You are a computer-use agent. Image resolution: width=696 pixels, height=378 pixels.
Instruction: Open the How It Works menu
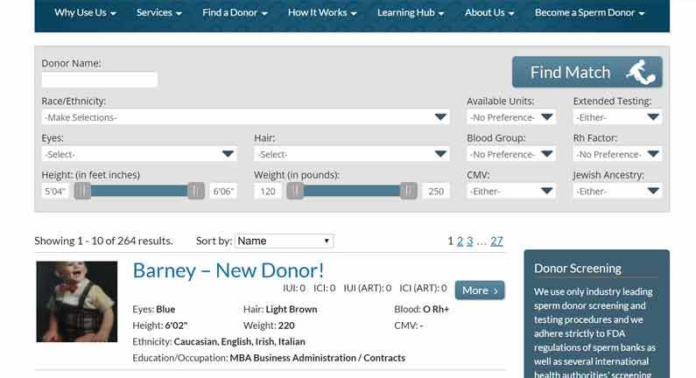(x=322, y=13)
